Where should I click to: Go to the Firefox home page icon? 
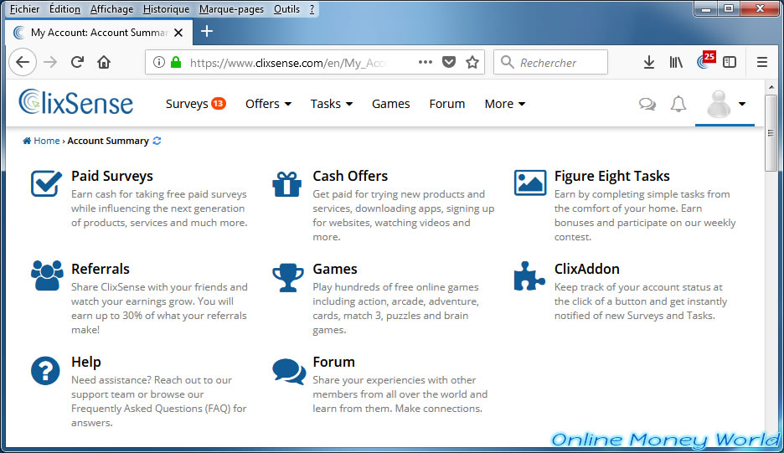tap(104, 62)
